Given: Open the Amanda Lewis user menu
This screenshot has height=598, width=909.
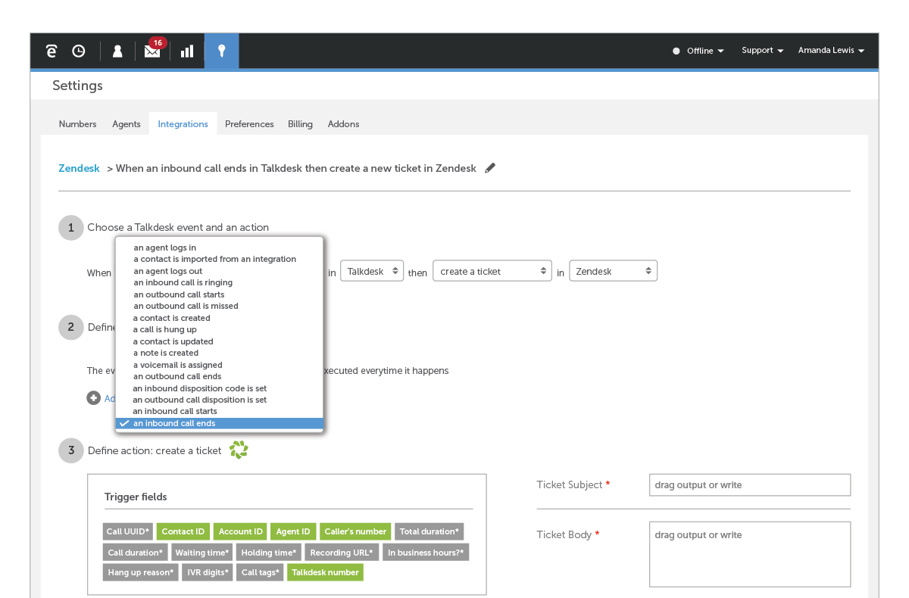Looking at the screenshot, I should pos(831,50).
